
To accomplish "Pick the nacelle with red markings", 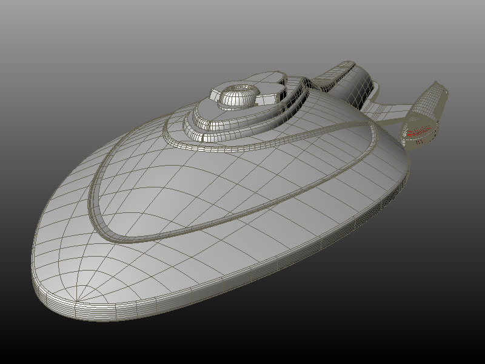I will coord(423,114).
